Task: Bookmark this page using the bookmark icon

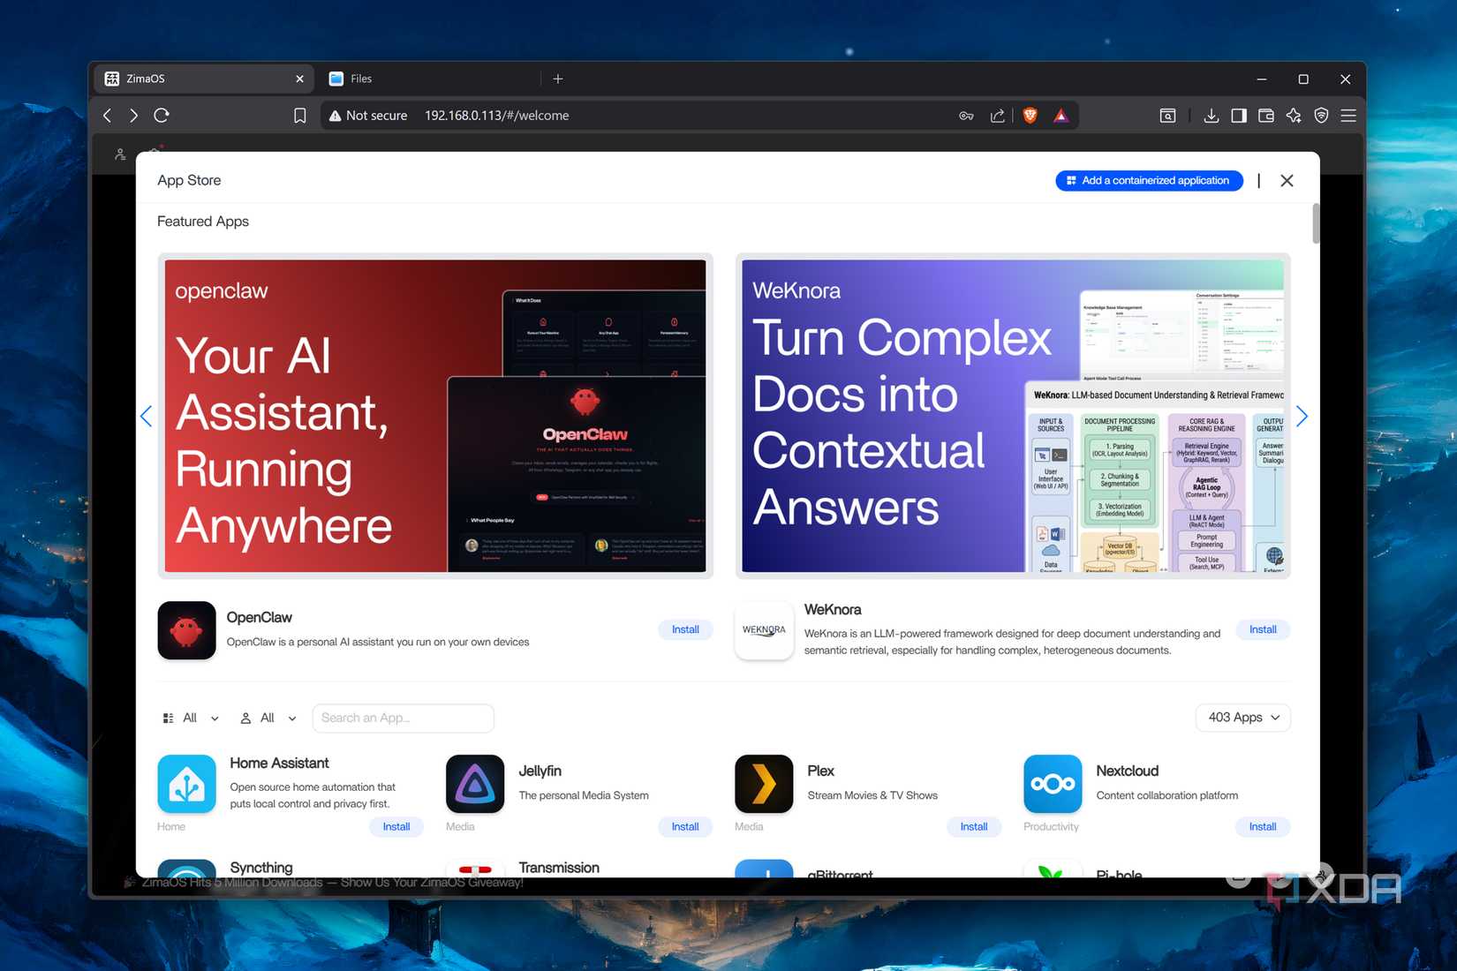Action: [300, 116]
